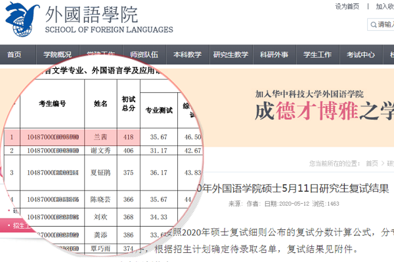Click the name cell 龚添
Screen dimensions: 394x262
click(x=100, y=235)
